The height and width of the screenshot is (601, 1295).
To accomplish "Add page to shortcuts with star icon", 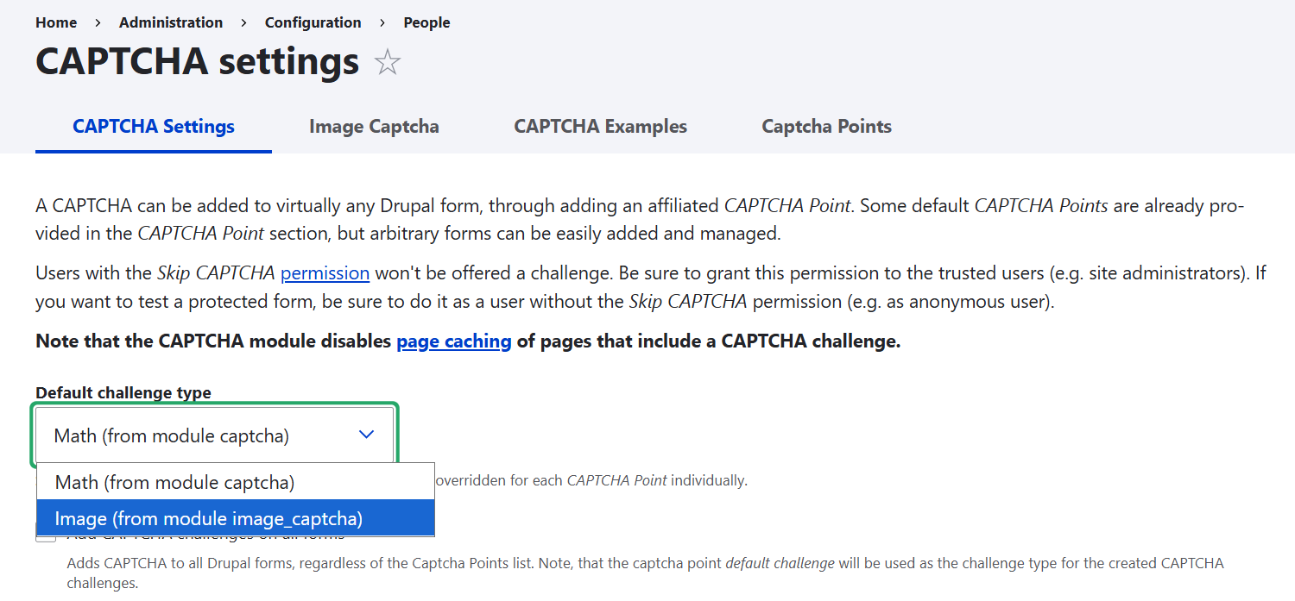I will coord(388,62).
